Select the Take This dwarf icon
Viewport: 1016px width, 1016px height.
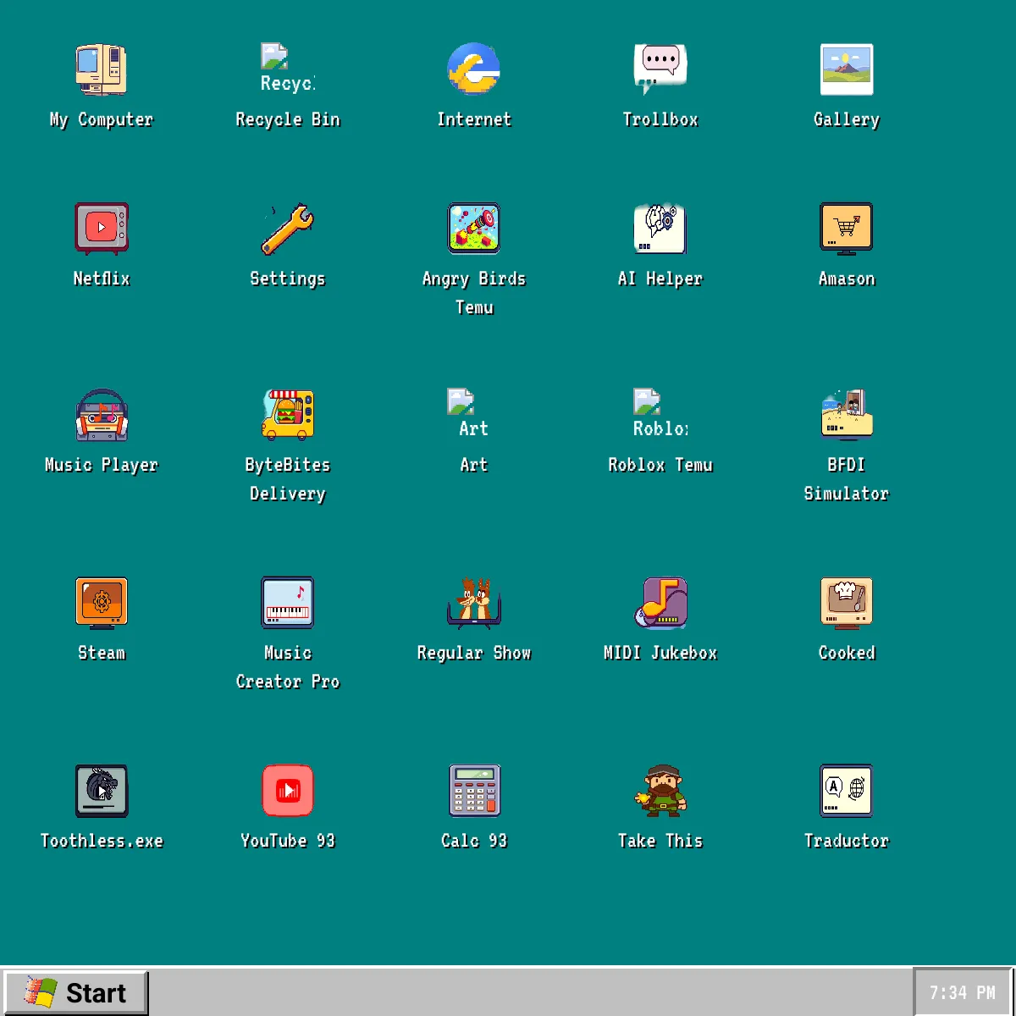coord(660,791)
